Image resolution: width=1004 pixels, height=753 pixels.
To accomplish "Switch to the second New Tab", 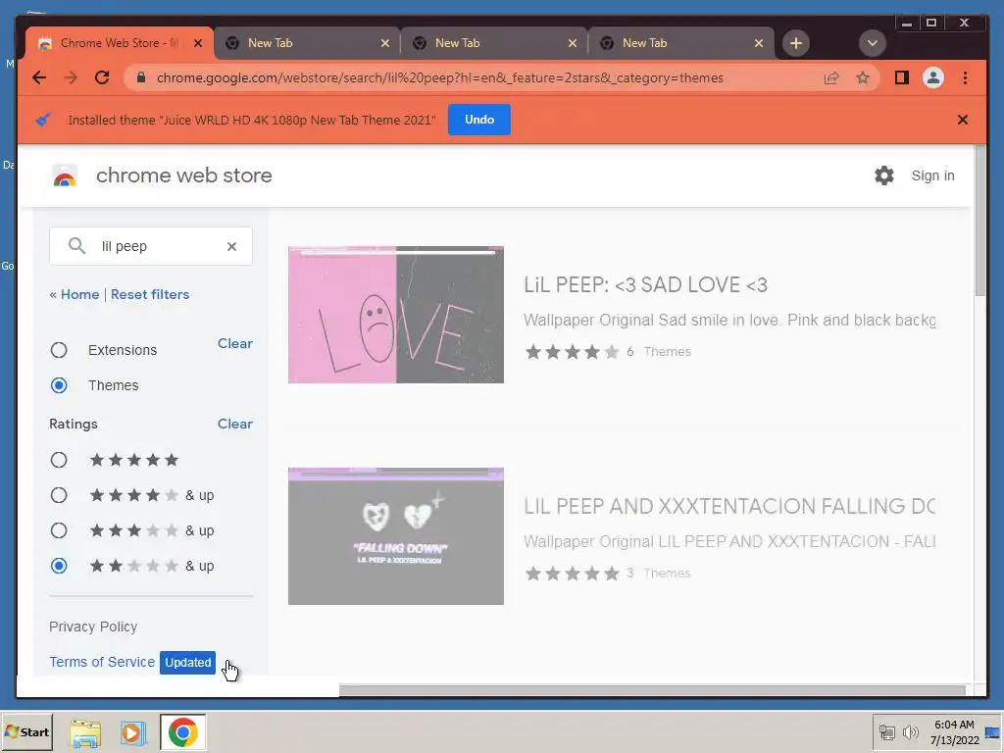I will click(306, 43).
